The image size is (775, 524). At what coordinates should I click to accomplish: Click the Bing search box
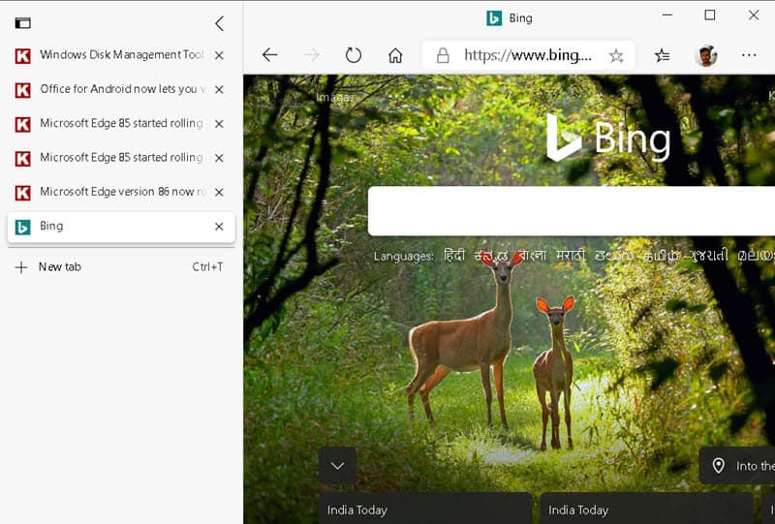[x=572, y=211]
